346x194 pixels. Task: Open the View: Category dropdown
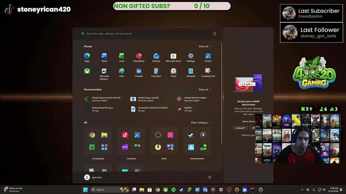[x=201, y=123]
